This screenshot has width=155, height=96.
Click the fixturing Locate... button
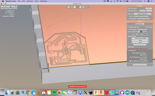pyautogui.click(x=149, y=11)
